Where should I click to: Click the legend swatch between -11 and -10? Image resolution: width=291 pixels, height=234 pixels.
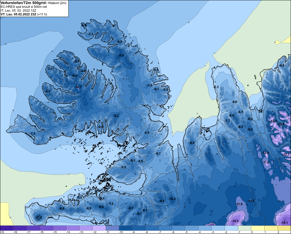[112, 228]
